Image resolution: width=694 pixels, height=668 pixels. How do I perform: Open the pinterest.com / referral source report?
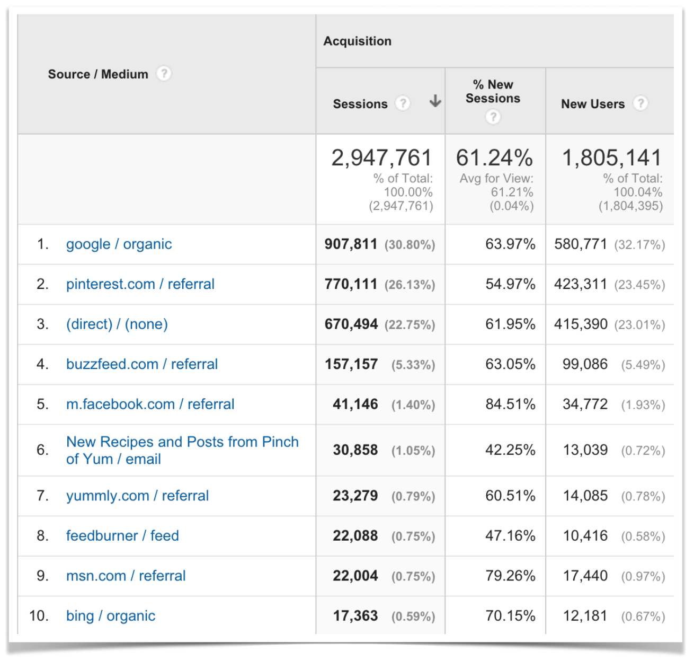tap(140, 284)
